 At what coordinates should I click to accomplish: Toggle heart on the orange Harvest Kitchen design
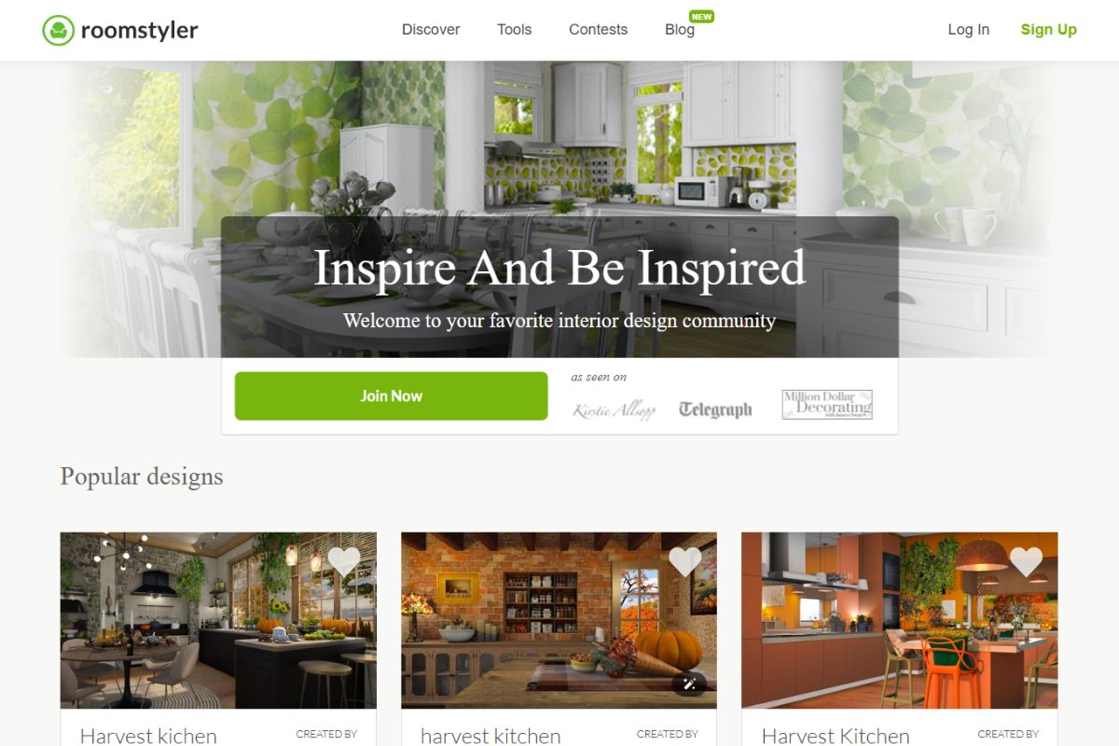1026,561
